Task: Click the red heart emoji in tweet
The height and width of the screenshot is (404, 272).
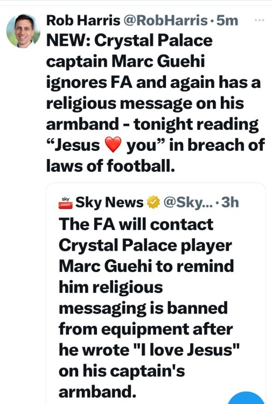Action: pyautogui.click(x=113, y=144)
